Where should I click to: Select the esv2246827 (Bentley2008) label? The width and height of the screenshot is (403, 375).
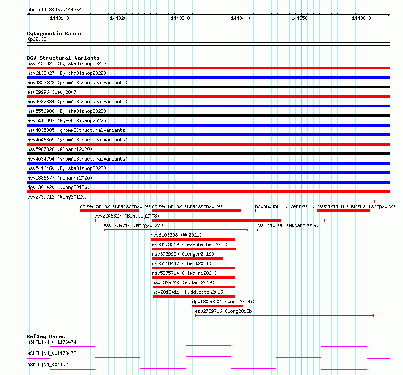point(127,216)
